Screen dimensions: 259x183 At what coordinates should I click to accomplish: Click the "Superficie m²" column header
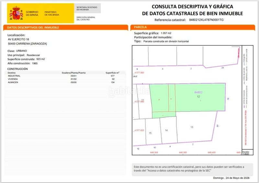tap(112, 73)
